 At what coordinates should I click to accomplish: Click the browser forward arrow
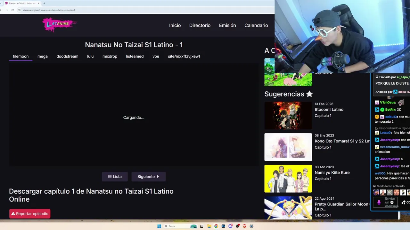pyautogui.click(x=6, y=10)
